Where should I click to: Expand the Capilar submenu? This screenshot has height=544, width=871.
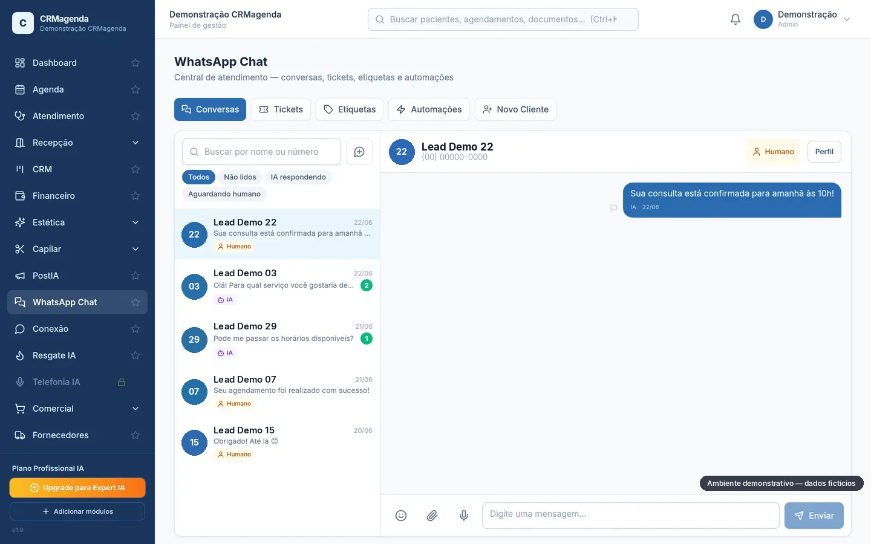click(x=77, y=249)
